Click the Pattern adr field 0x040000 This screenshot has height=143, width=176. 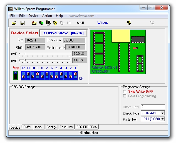click(x=75, y=47)
